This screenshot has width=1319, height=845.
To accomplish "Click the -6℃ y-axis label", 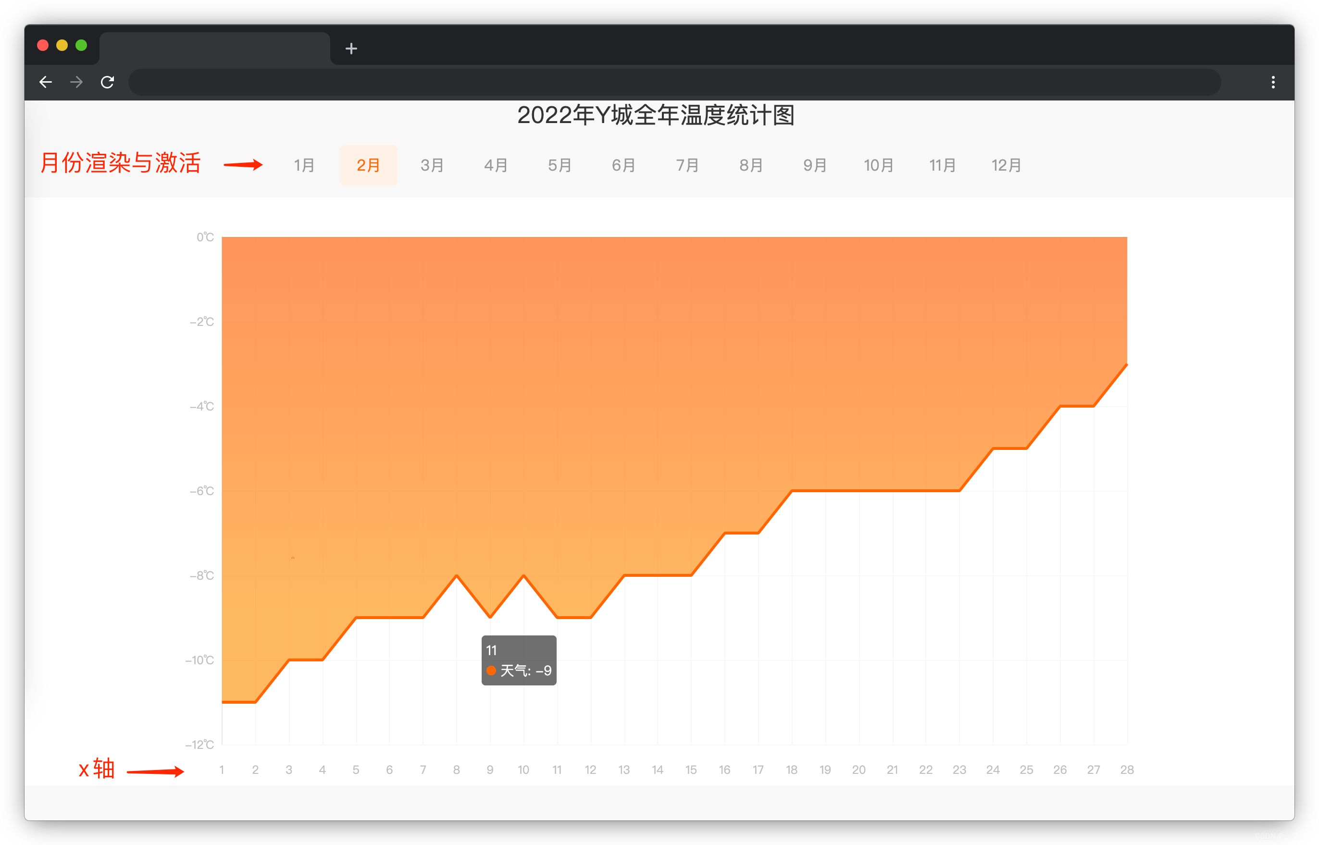I will point(202,491).
